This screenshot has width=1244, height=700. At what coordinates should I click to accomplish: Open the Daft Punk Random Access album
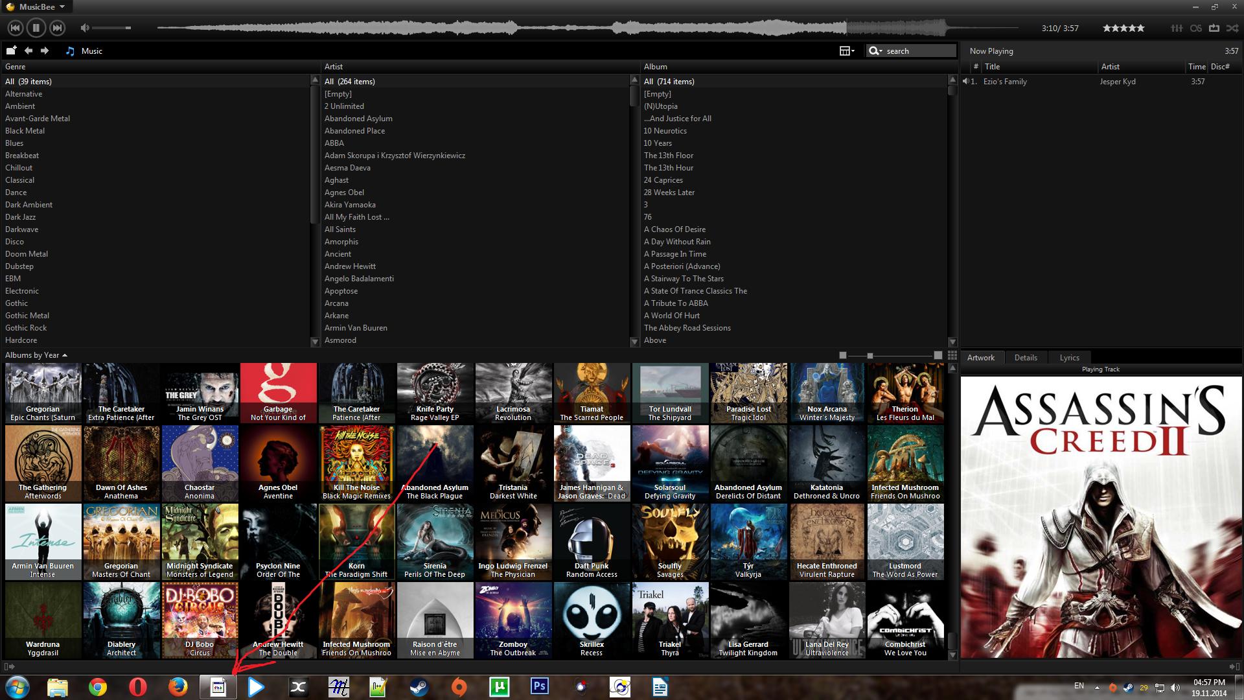tap(592, 542)
